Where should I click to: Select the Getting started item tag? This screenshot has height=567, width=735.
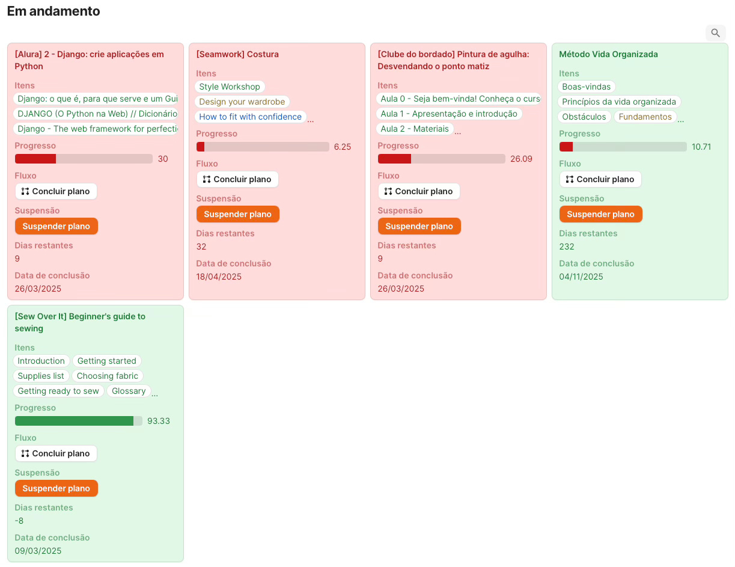coord(107,361)
